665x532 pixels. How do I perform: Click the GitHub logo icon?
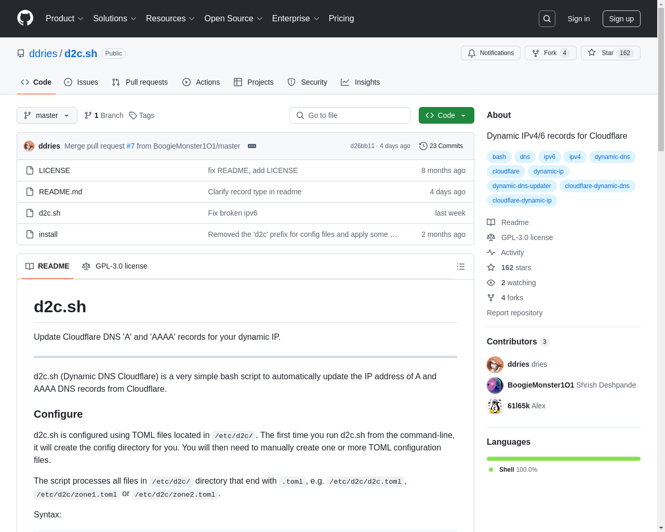[25, 18]
